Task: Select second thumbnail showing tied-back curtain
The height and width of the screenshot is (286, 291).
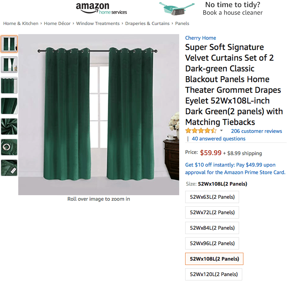Action: click(9, 65)
